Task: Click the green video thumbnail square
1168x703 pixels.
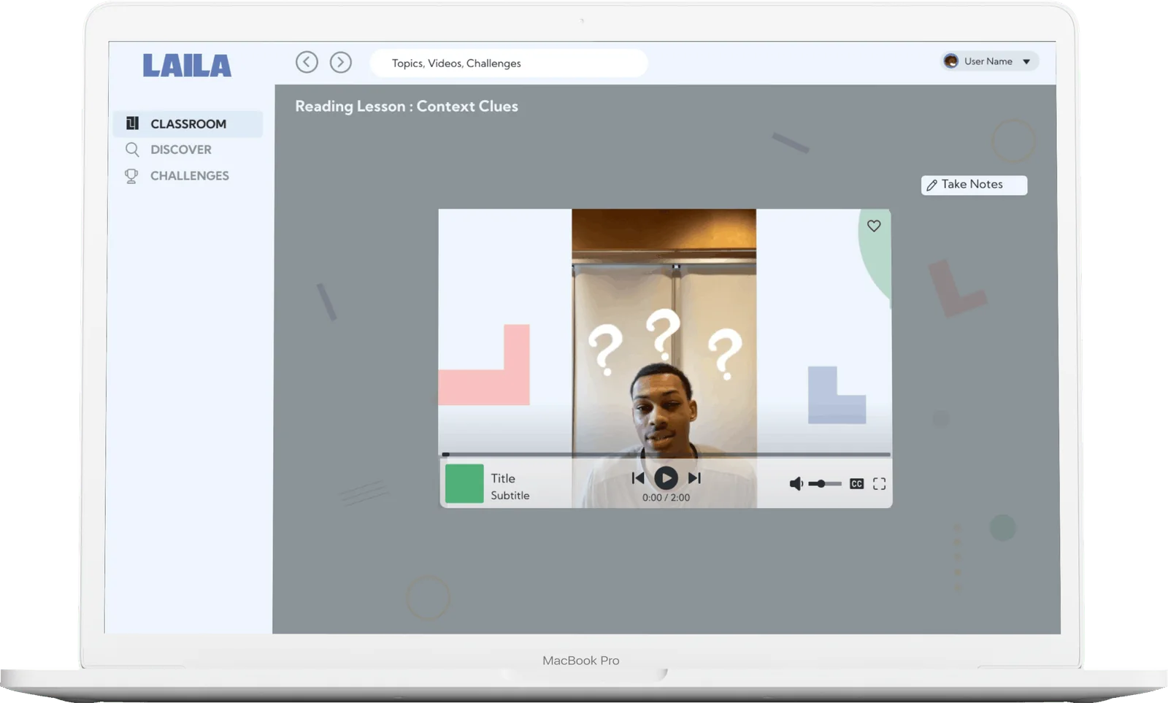Action: (464, 483)
